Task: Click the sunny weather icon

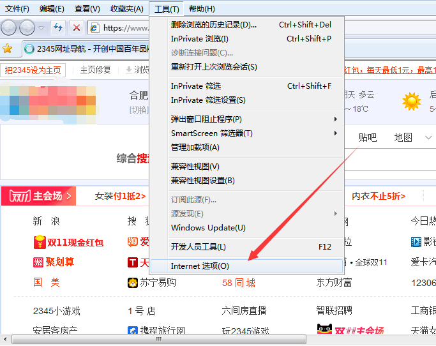Action: 412,102
